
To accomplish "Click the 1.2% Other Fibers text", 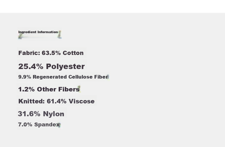I will click(x=49, y=89).
